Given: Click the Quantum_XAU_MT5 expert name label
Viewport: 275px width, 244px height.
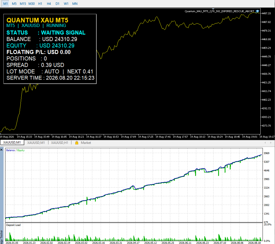Looking at the screenshot, I should click(x=220, y=11).
